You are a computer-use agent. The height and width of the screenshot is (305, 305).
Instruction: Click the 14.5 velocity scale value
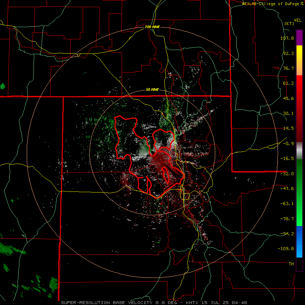pyautogui.click(x=288, y=128)
